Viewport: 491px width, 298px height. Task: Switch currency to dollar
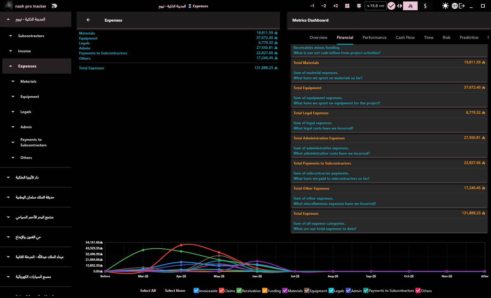tap(425, 6)
